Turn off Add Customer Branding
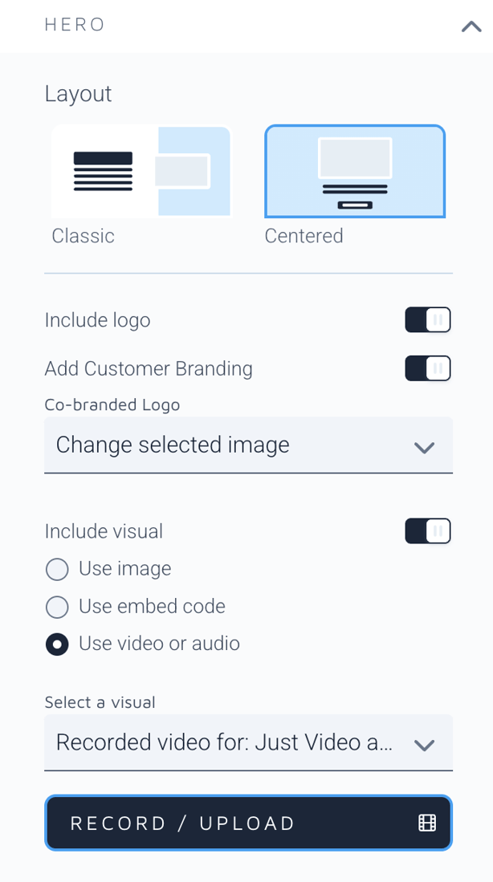The width and height of the screenshot is (493, 882). pos(428,368)
